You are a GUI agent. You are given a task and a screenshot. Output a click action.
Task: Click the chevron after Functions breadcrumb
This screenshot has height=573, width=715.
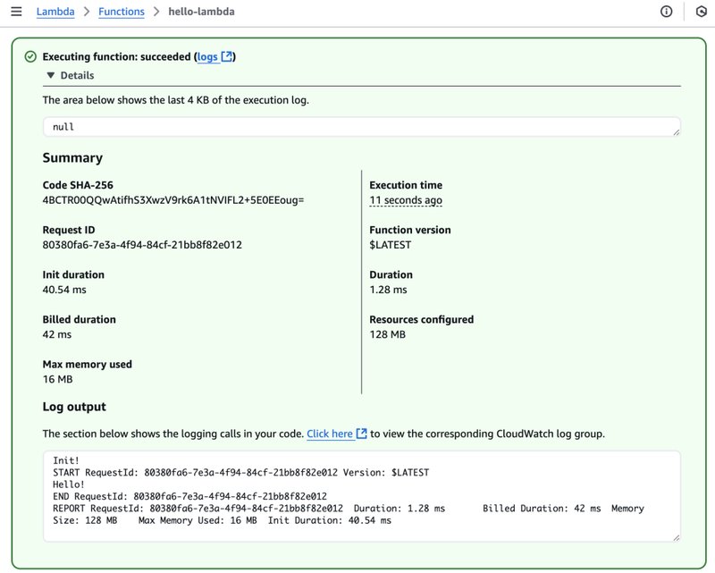point(156,12)
